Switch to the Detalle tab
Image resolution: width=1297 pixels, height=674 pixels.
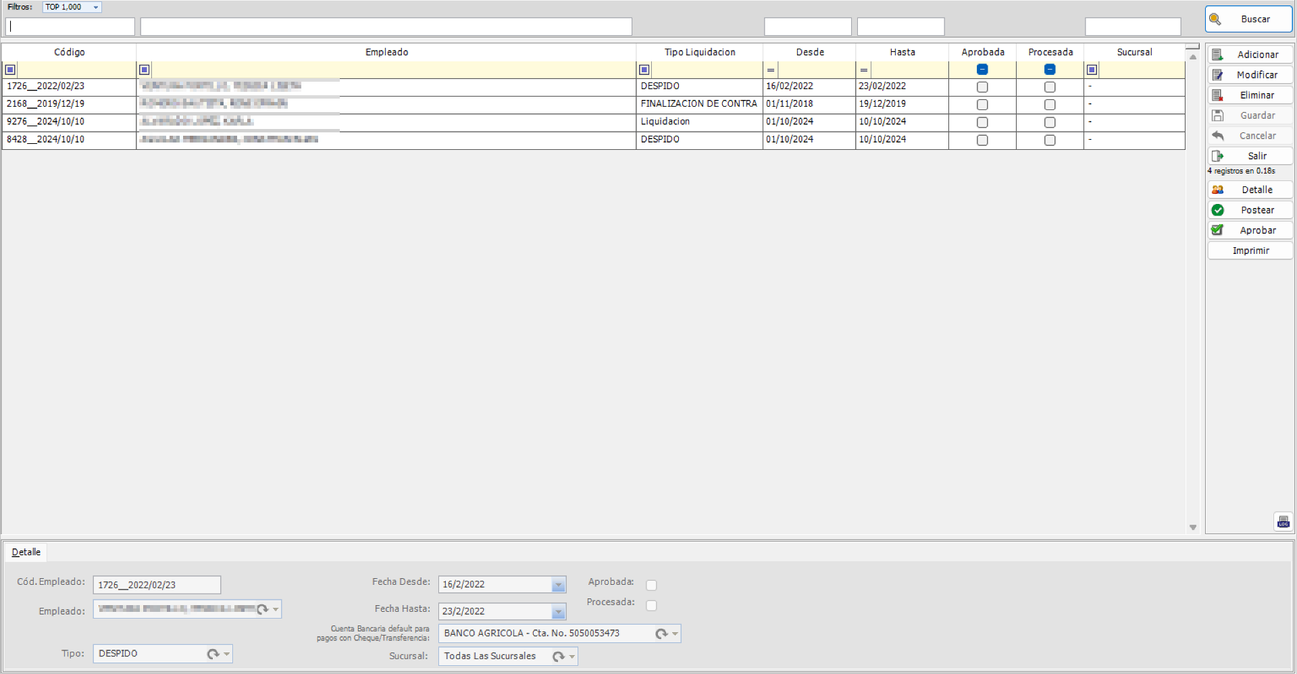click(x=26, y=552)
